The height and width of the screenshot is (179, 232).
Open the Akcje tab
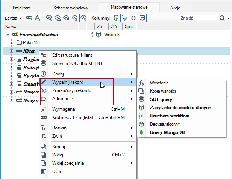175,8
